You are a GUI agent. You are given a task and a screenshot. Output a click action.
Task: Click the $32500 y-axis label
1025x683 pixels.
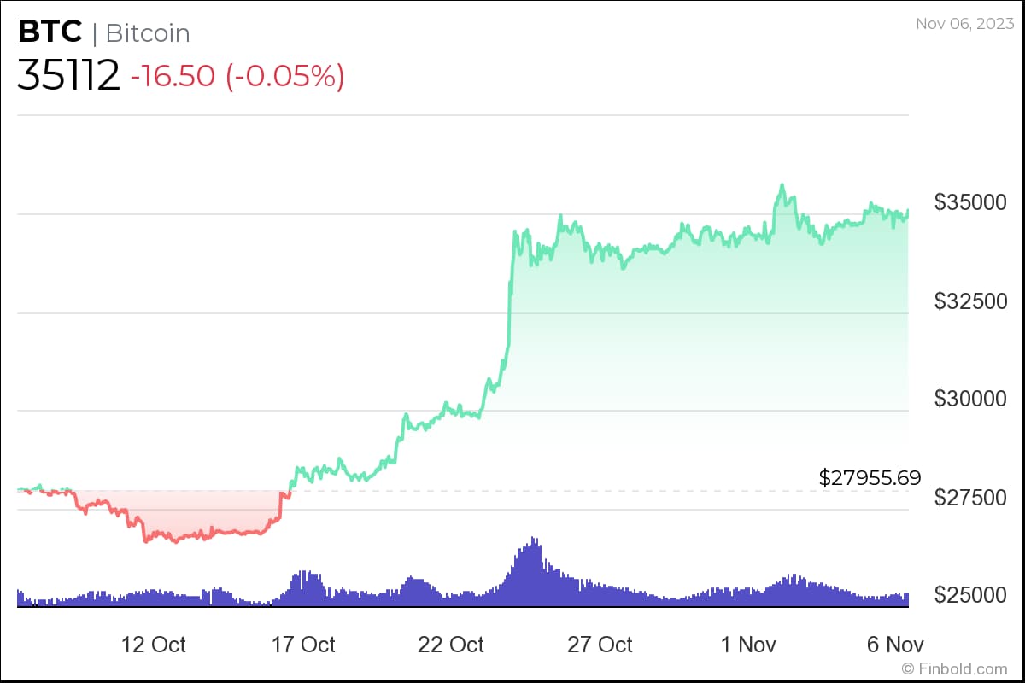(x=969, y=301)
